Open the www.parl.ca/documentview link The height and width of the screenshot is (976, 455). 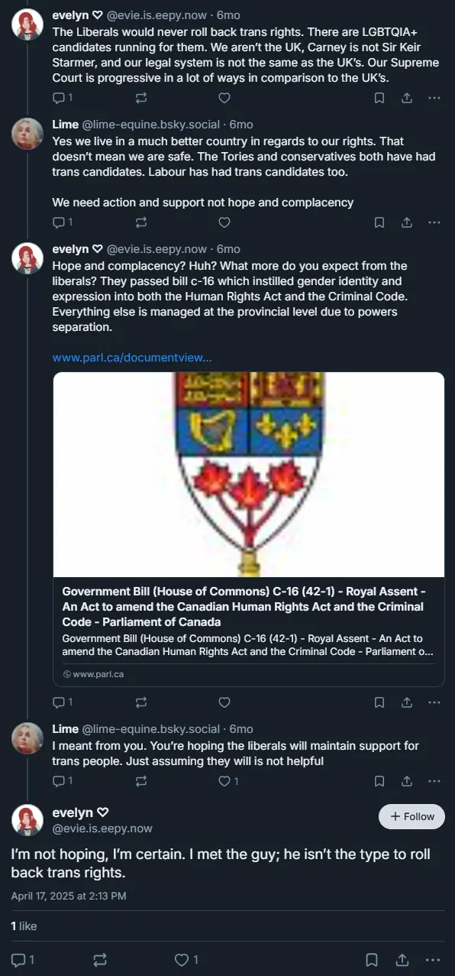[132, 357]
